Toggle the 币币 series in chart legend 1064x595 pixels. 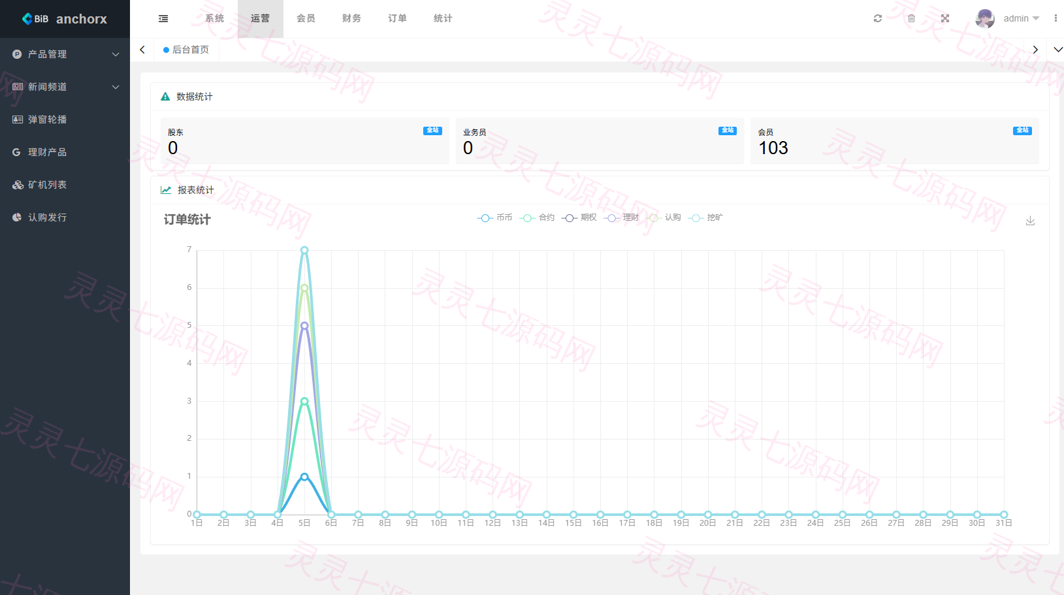(x=495, y=217)
